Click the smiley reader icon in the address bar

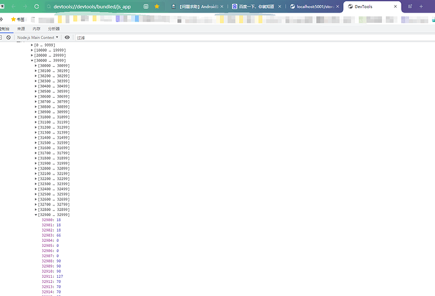click(x=146, y=6)
